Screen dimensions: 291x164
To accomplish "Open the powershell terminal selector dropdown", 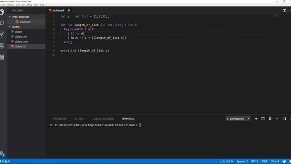I will [238, 118].
